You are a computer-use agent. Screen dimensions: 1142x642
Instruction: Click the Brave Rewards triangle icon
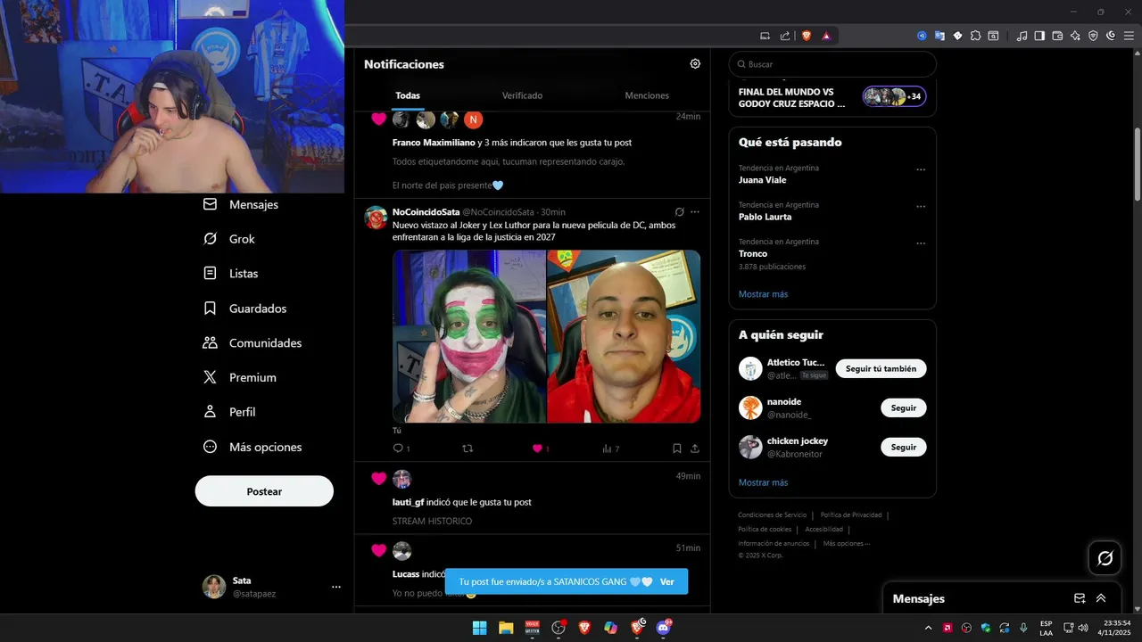click(826, 36)
